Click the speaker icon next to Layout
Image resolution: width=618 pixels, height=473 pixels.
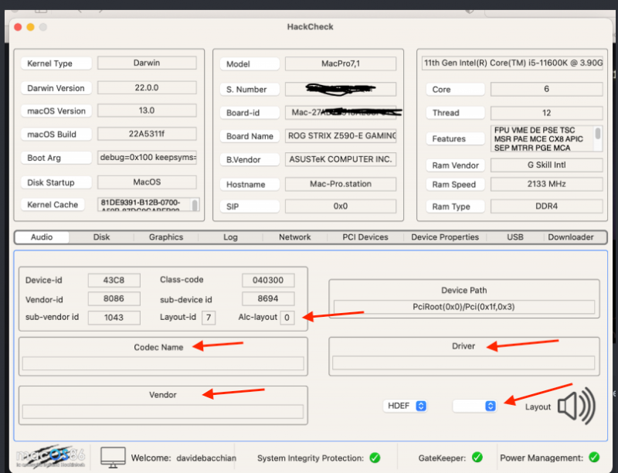[576, 405]
